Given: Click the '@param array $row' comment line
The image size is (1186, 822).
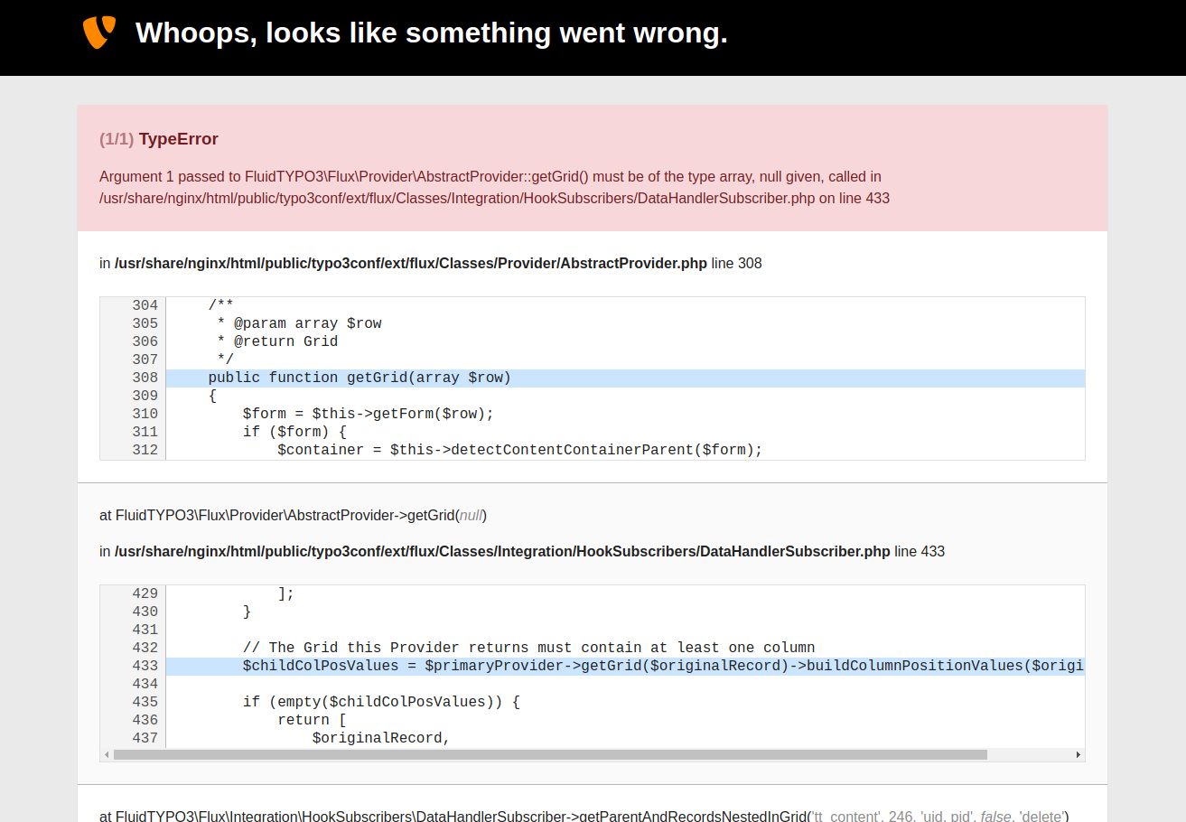Looking at the screenshot, I should pyautogui.click(x=299, y=323).
